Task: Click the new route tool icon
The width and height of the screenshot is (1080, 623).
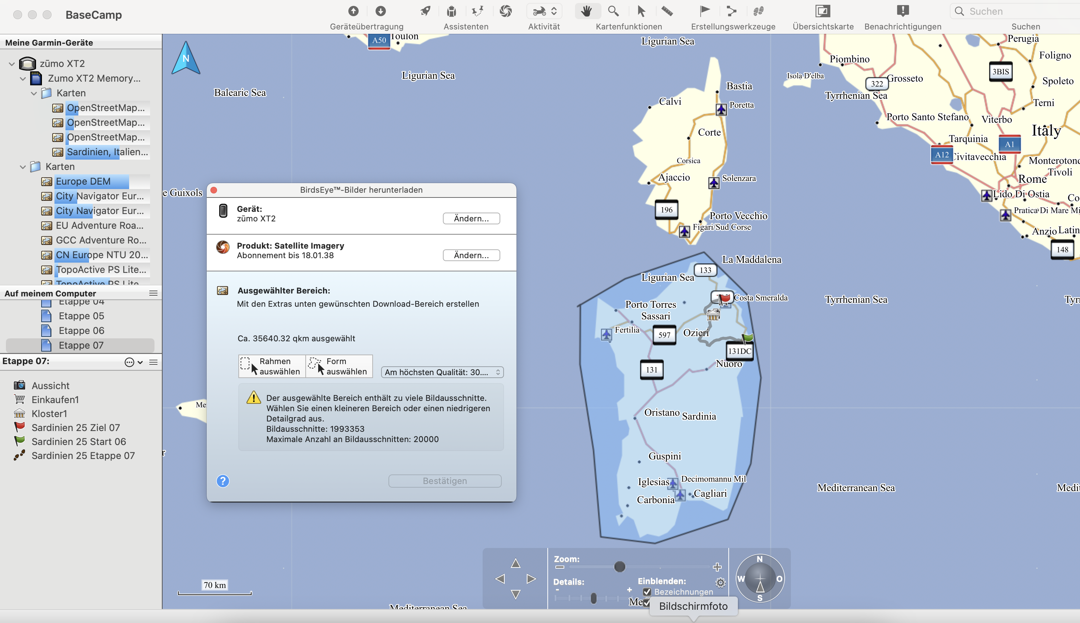Action: coord(731,11)
